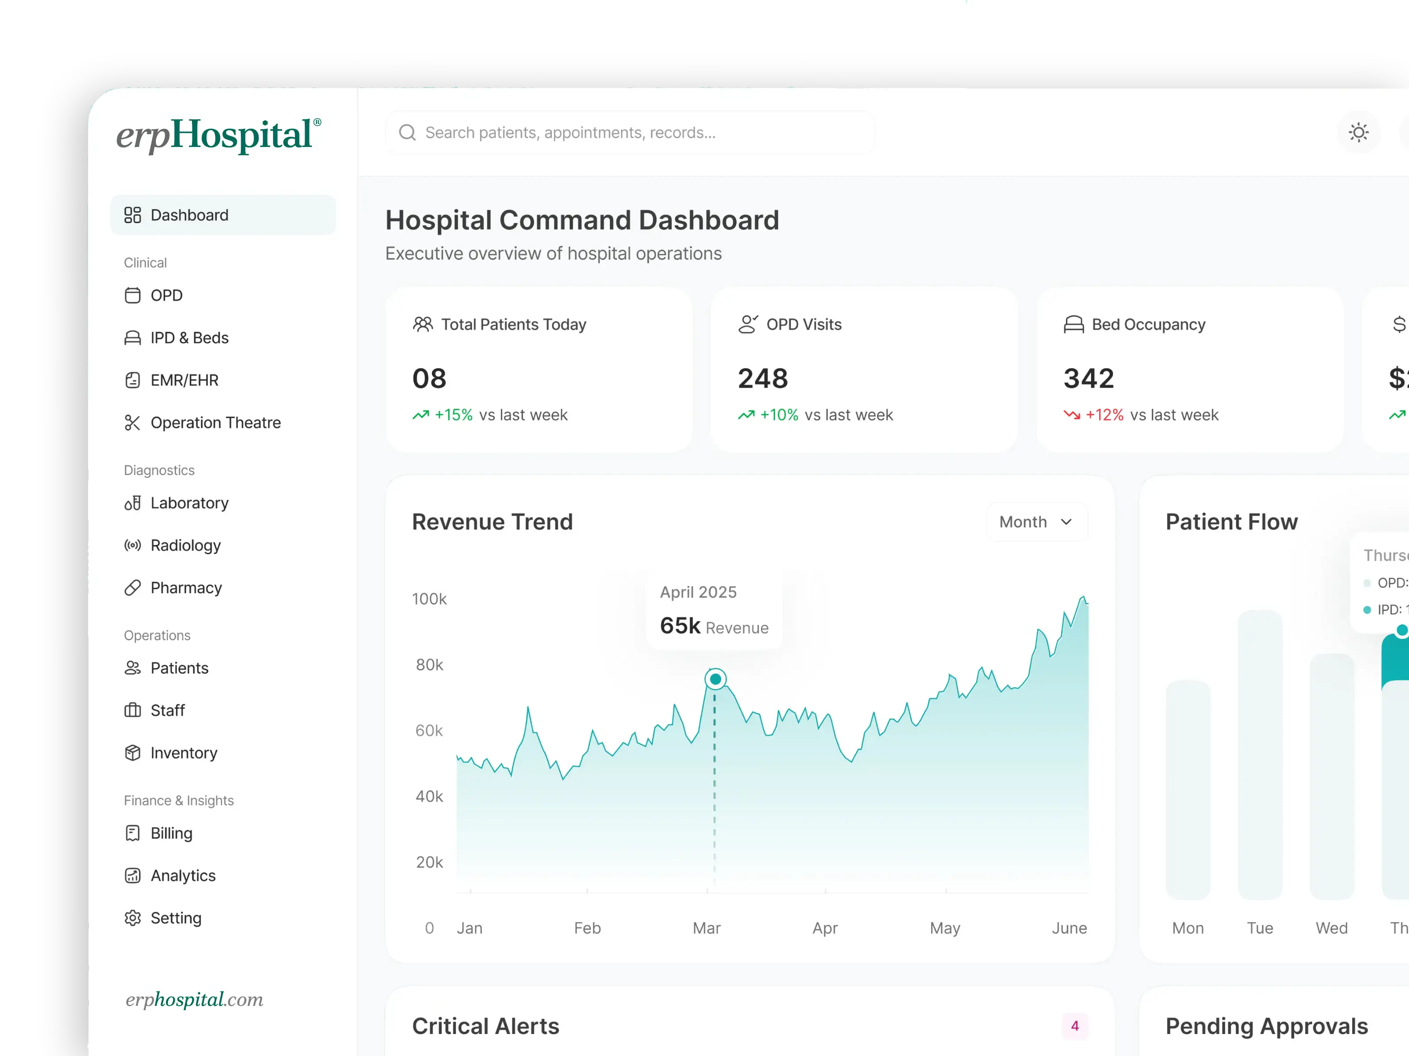This screenshot has height=1056, width=1409.
Task: Click the red downward arrow beside +12%
Action: tap(1072, 415)
